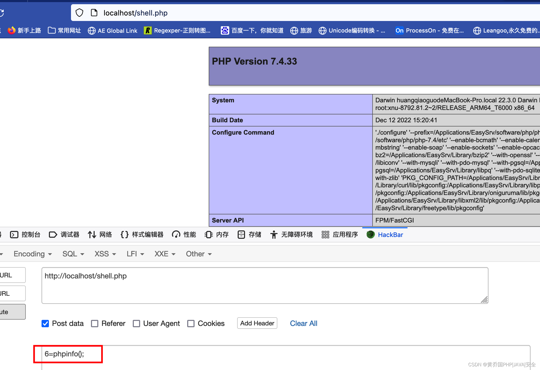
Task: Click the Add Header button
Action: click(257, 323)
